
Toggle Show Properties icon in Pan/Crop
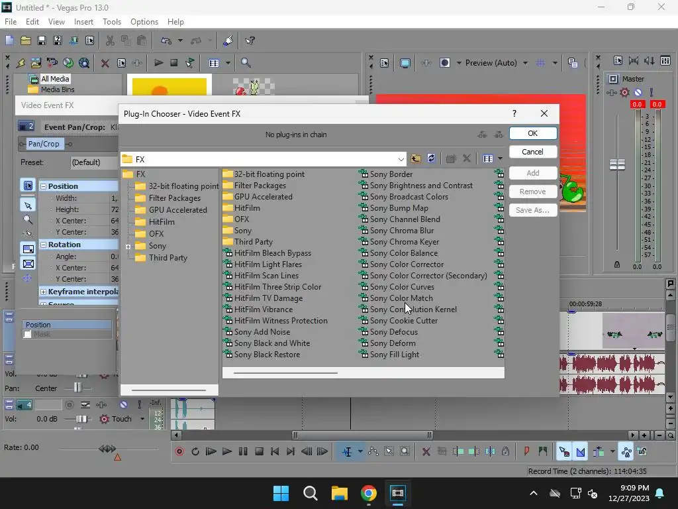tap(28, 186)
